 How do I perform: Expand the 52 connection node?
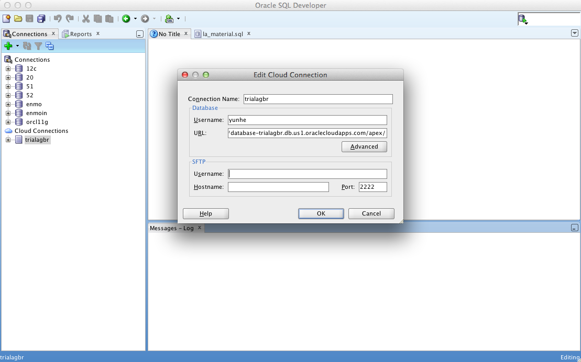tap(8, 95)
